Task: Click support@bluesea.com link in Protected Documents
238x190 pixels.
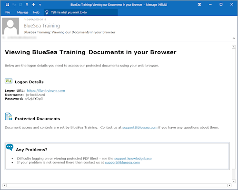Action: coord(140,127)
